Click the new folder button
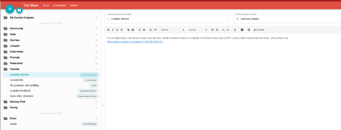 pos(20,10)
